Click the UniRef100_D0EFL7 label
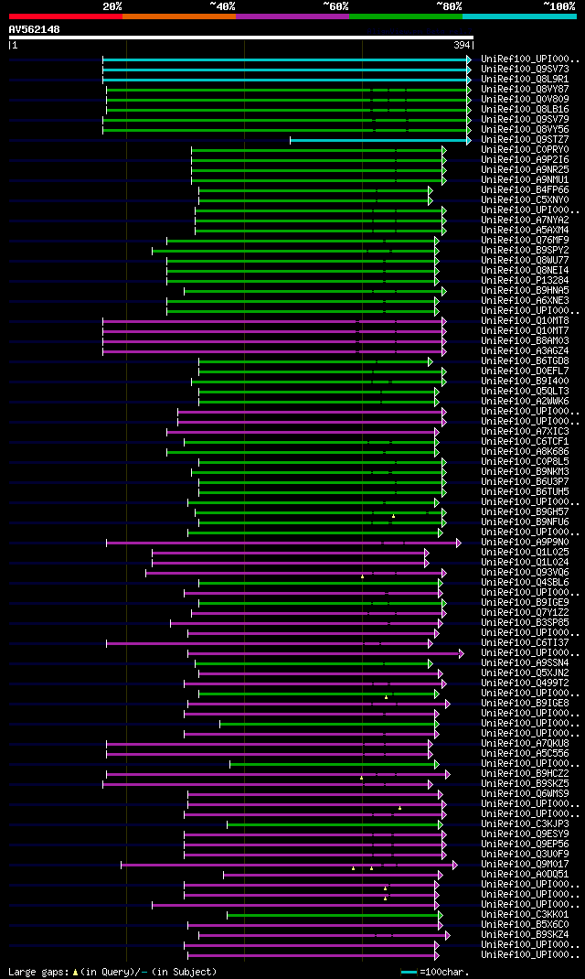Viewport: 585px width, 979px height. [x=525, y=371]
